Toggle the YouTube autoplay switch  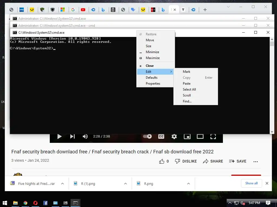147,136
